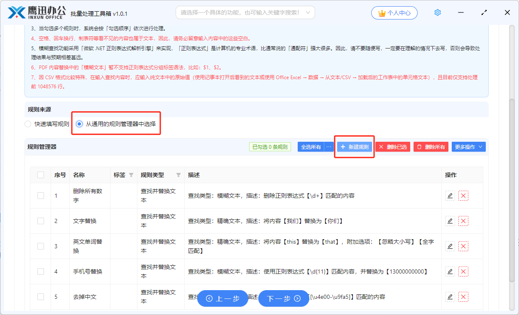Viewport: 519px width, 315px height.
Task: Open app settings via gear icon
Action: [x=437, y=12]
